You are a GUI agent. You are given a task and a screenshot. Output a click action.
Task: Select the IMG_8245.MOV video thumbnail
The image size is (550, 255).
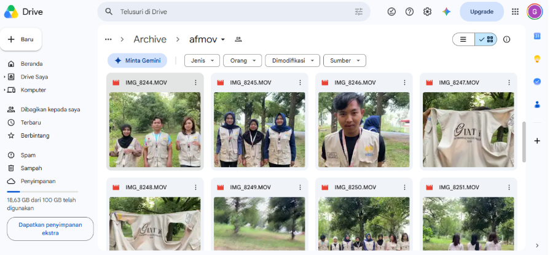pos(259,130)
